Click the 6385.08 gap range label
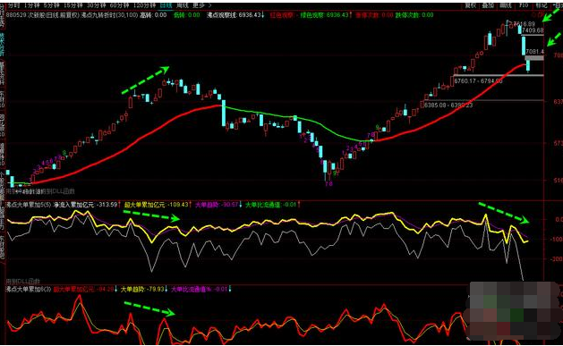Viewport: 563px width, 346px height. pyautogui.click(x=448, y=105)
